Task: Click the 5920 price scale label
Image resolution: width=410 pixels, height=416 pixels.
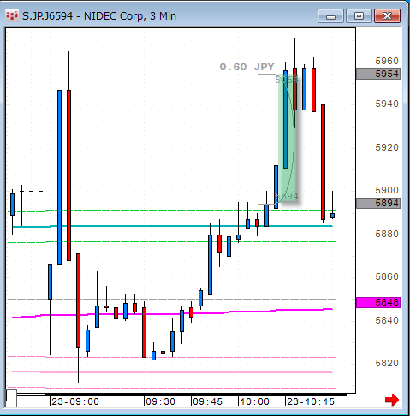Action: [387, 147]
